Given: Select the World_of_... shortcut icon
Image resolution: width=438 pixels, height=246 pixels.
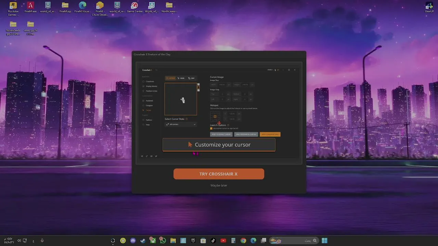Looking at the screenshot, I should point(152,8).
